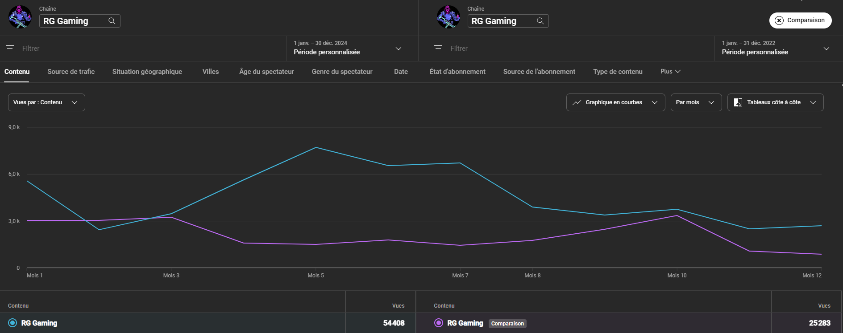This screenshot has height=333, width=843.
Task: Click right table Vues column header
Action: point(824,306)
